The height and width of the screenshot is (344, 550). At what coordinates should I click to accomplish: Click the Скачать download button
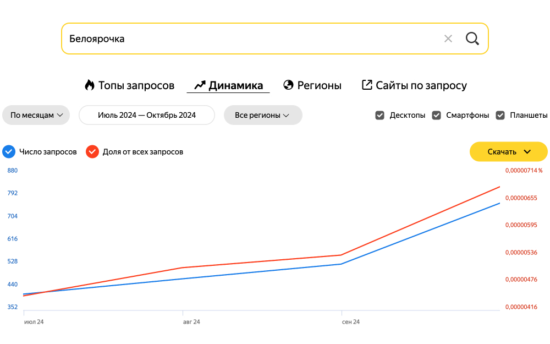click(508, 152)
